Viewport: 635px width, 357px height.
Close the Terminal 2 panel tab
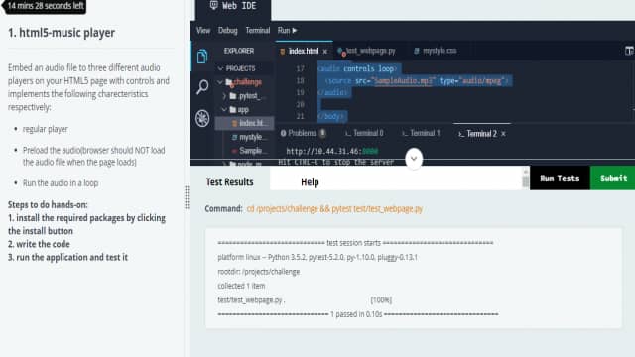click(503, 134)
